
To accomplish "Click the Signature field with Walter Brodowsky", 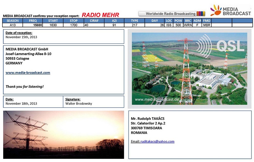I will 93,101.
